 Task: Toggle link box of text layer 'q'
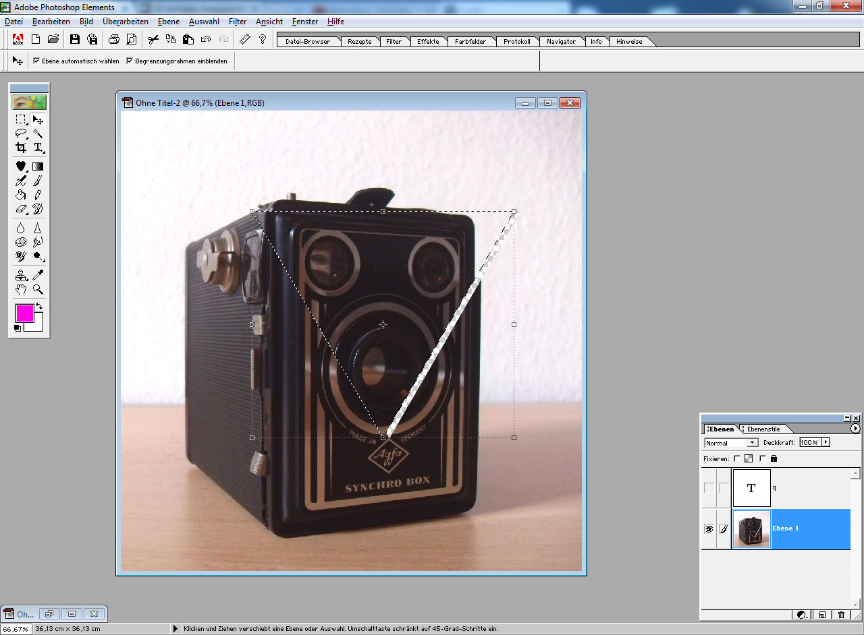tap(724, 487)
